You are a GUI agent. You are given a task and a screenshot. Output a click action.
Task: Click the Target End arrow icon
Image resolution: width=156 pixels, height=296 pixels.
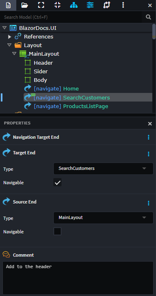pos(7,153)
